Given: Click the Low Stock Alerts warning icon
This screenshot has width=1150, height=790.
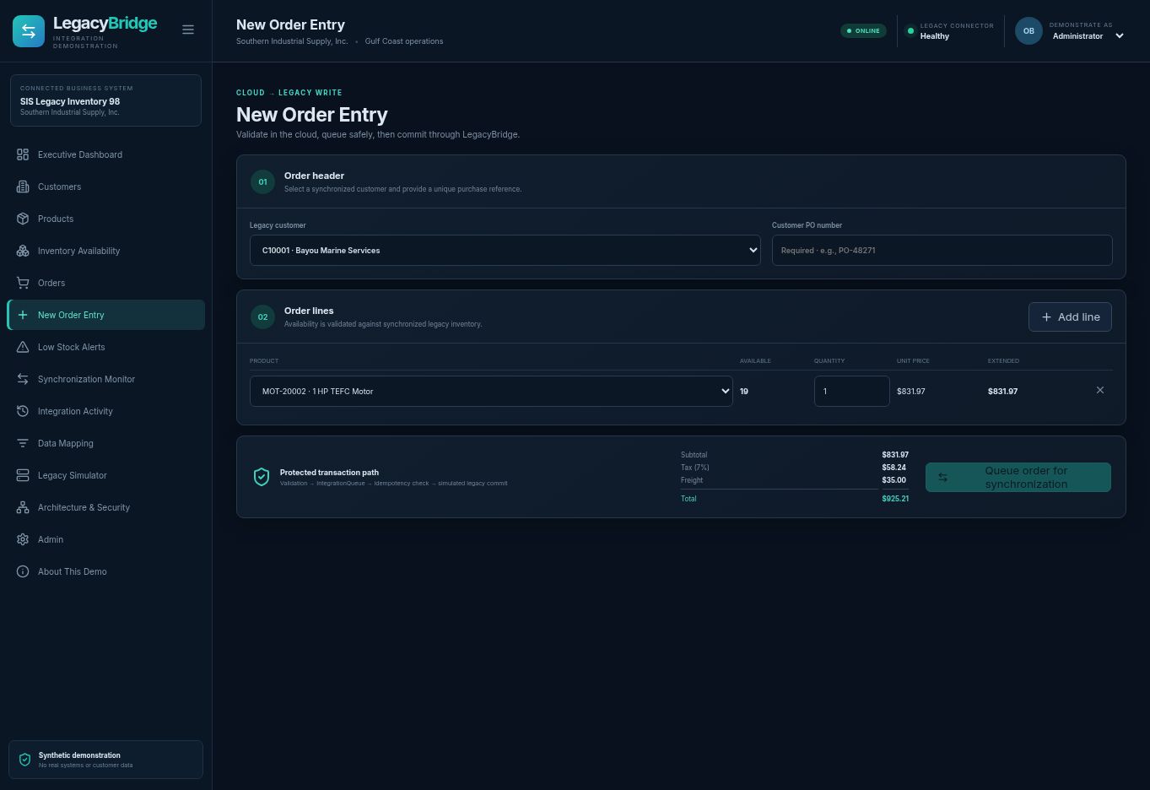Looking at the screenshot, I should (23, 347).
